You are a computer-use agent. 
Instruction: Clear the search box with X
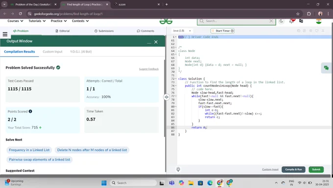click(x=271, y=21)
